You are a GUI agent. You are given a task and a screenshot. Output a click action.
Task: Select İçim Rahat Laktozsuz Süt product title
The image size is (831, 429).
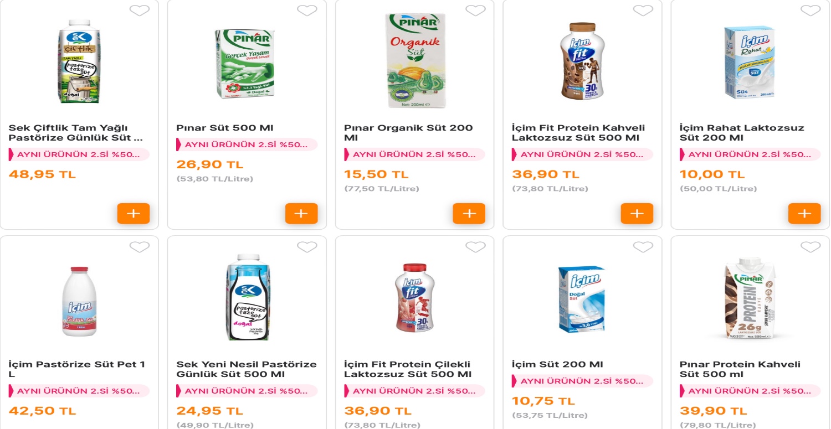point(741,133)
